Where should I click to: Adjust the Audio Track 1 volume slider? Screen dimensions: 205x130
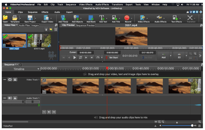point(14,102)
